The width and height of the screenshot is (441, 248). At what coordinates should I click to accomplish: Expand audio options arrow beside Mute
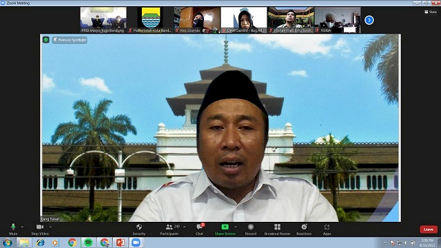(22, 227)
